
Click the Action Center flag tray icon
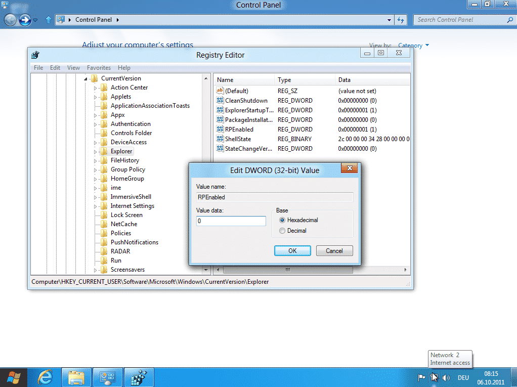pos(421,378)
